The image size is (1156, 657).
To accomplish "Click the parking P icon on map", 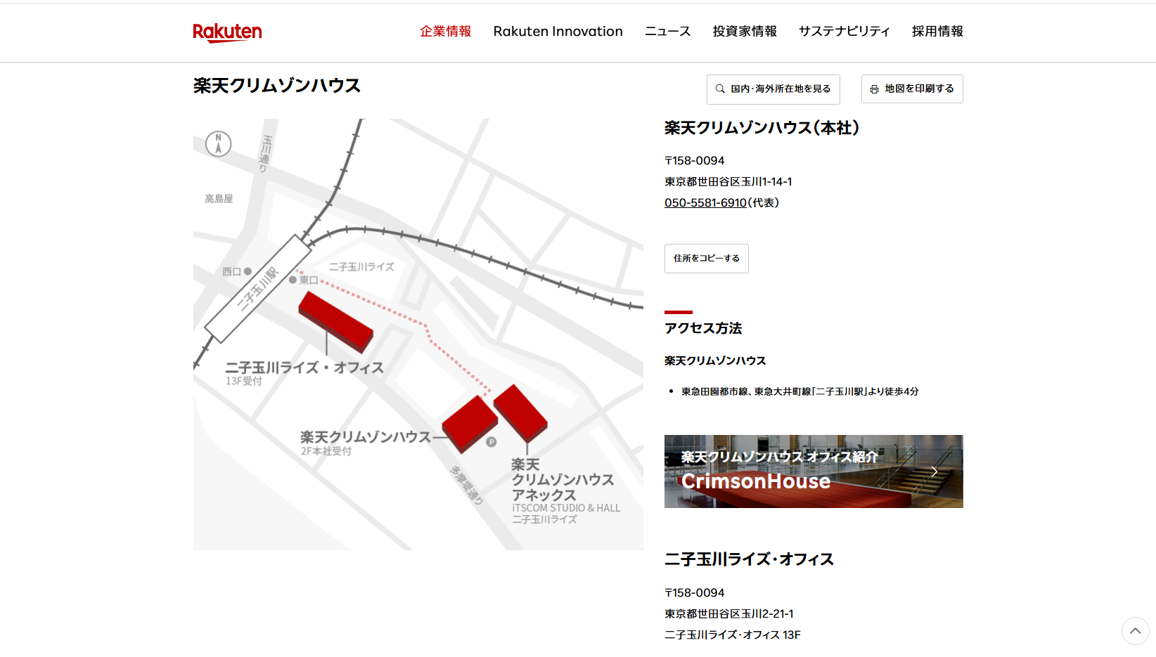I will click(492, 442).
